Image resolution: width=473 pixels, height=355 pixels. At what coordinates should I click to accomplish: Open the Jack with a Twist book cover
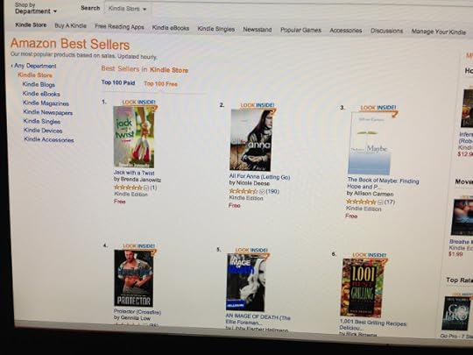pyautogui.click(x=134, y=137)
